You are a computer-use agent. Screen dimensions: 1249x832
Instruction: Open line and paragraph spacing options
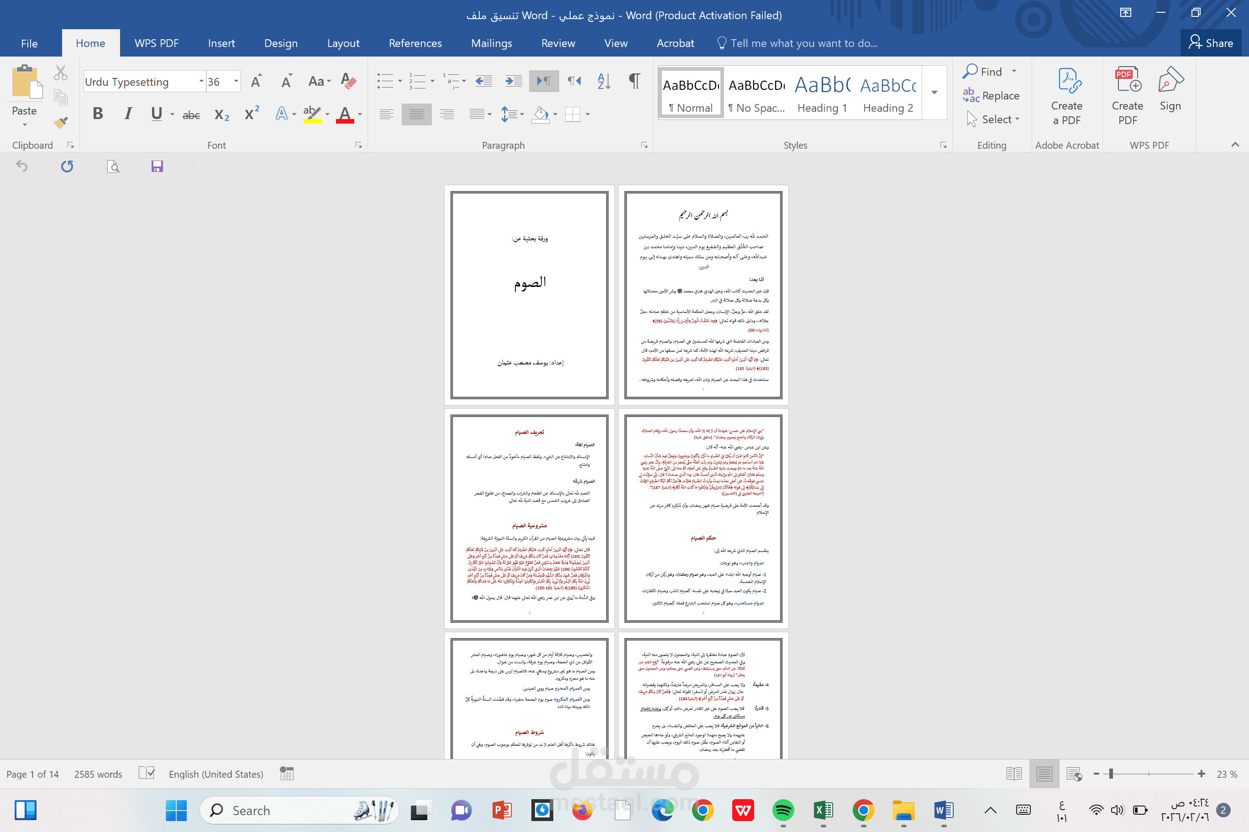pyautogui.click(x=513, y=114)
